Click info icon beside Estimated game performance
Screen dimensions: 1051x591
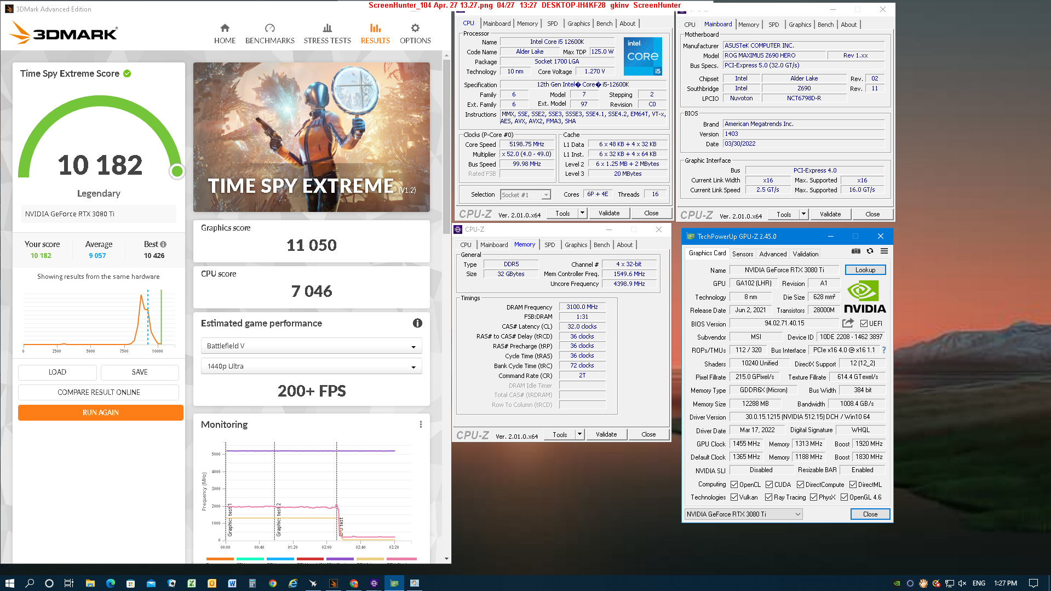(x=417, y=323)
